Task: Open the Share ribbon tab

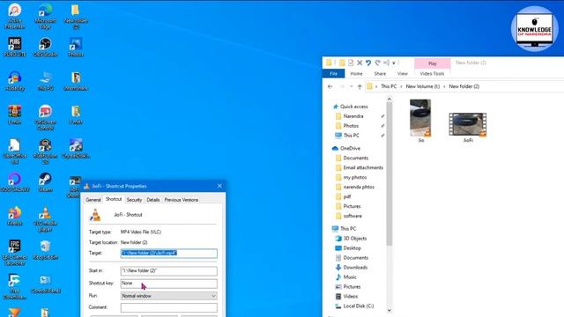Action: [x=380, y=74]
